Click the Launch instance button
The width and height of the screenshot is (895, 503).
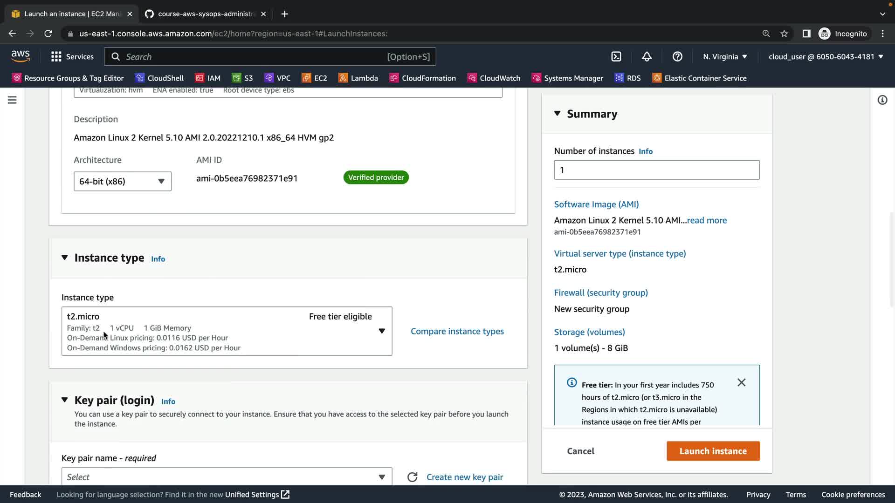tap(713, 451)
